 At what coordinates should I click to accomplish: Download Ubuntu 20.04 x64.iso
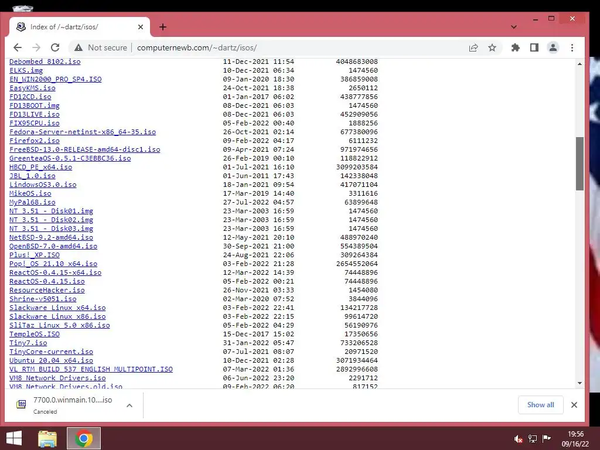pyautogui.click(x=52, y=361)
